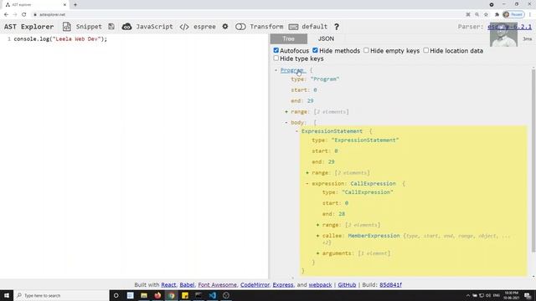Screen dimensions: 536x301
Task: Expand Program's range array
Action: coord(286,111)
